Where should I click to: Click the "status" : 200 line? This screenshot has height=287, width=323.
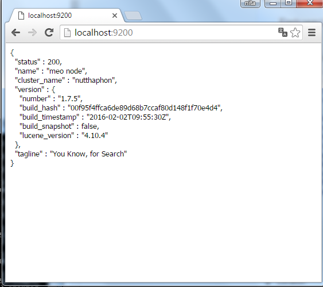(38, 62)
